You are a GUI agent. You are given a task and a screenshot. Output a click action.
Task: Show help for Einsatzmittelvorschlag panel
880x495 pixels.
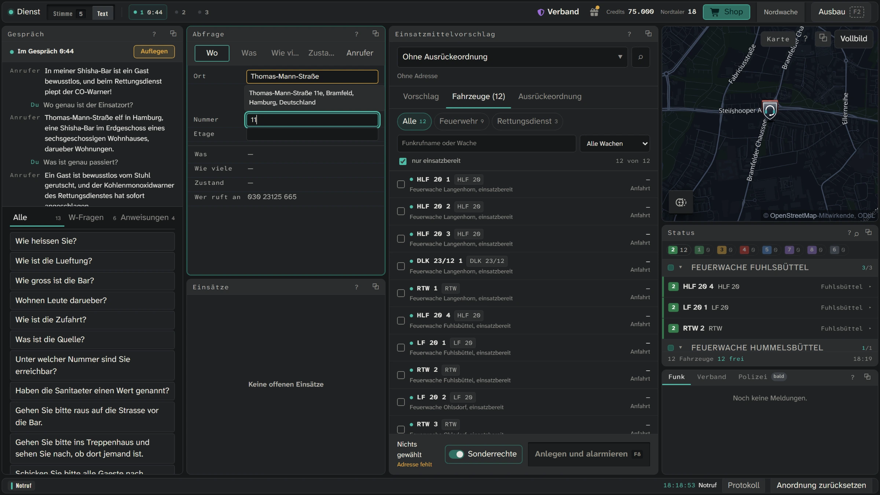tap(629, 34)
